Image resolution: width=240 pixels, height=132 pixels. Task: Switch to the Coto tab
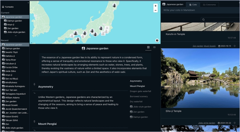click(193, 5)
